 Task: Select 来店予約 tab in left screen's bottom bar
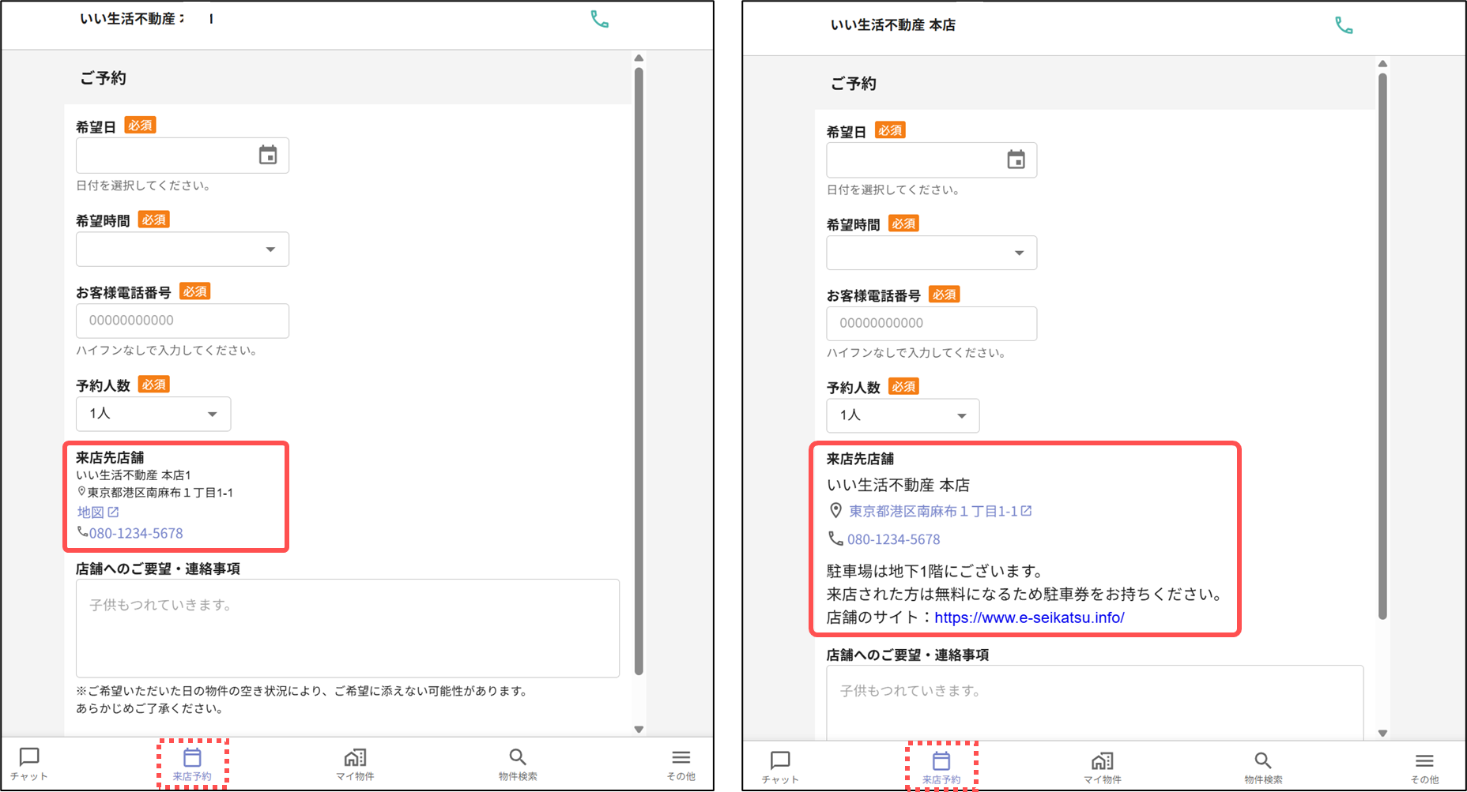[x=192, y=764]
